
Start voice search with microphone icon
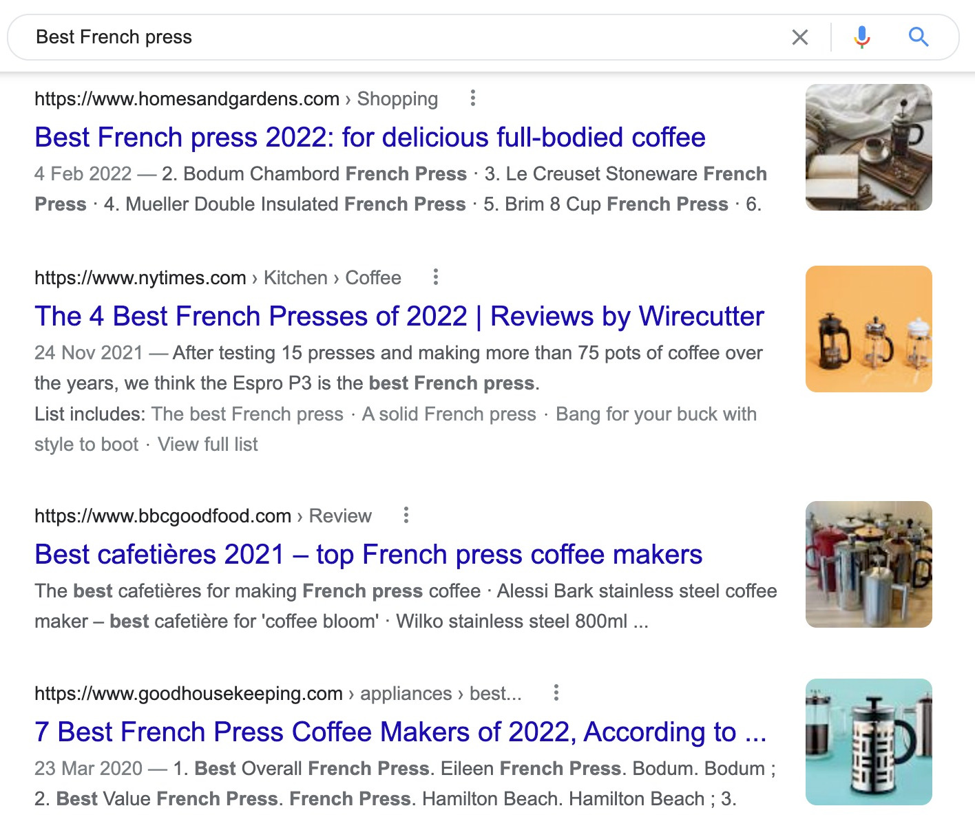click(861, 37)
